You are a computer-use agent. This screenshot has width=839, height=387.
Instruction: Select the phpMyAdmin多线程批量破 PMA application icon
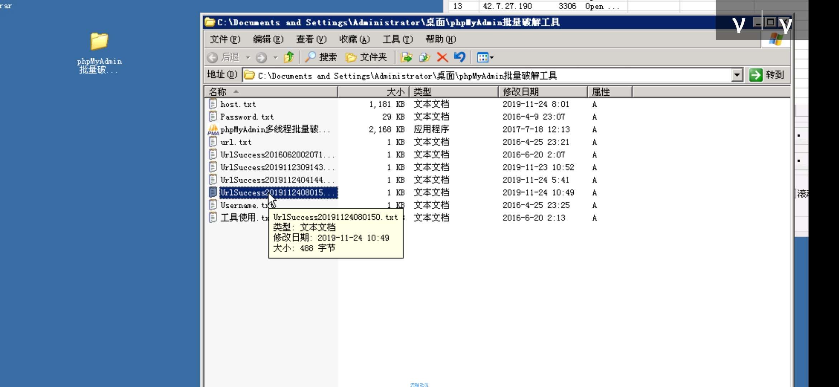pos(213,129)
